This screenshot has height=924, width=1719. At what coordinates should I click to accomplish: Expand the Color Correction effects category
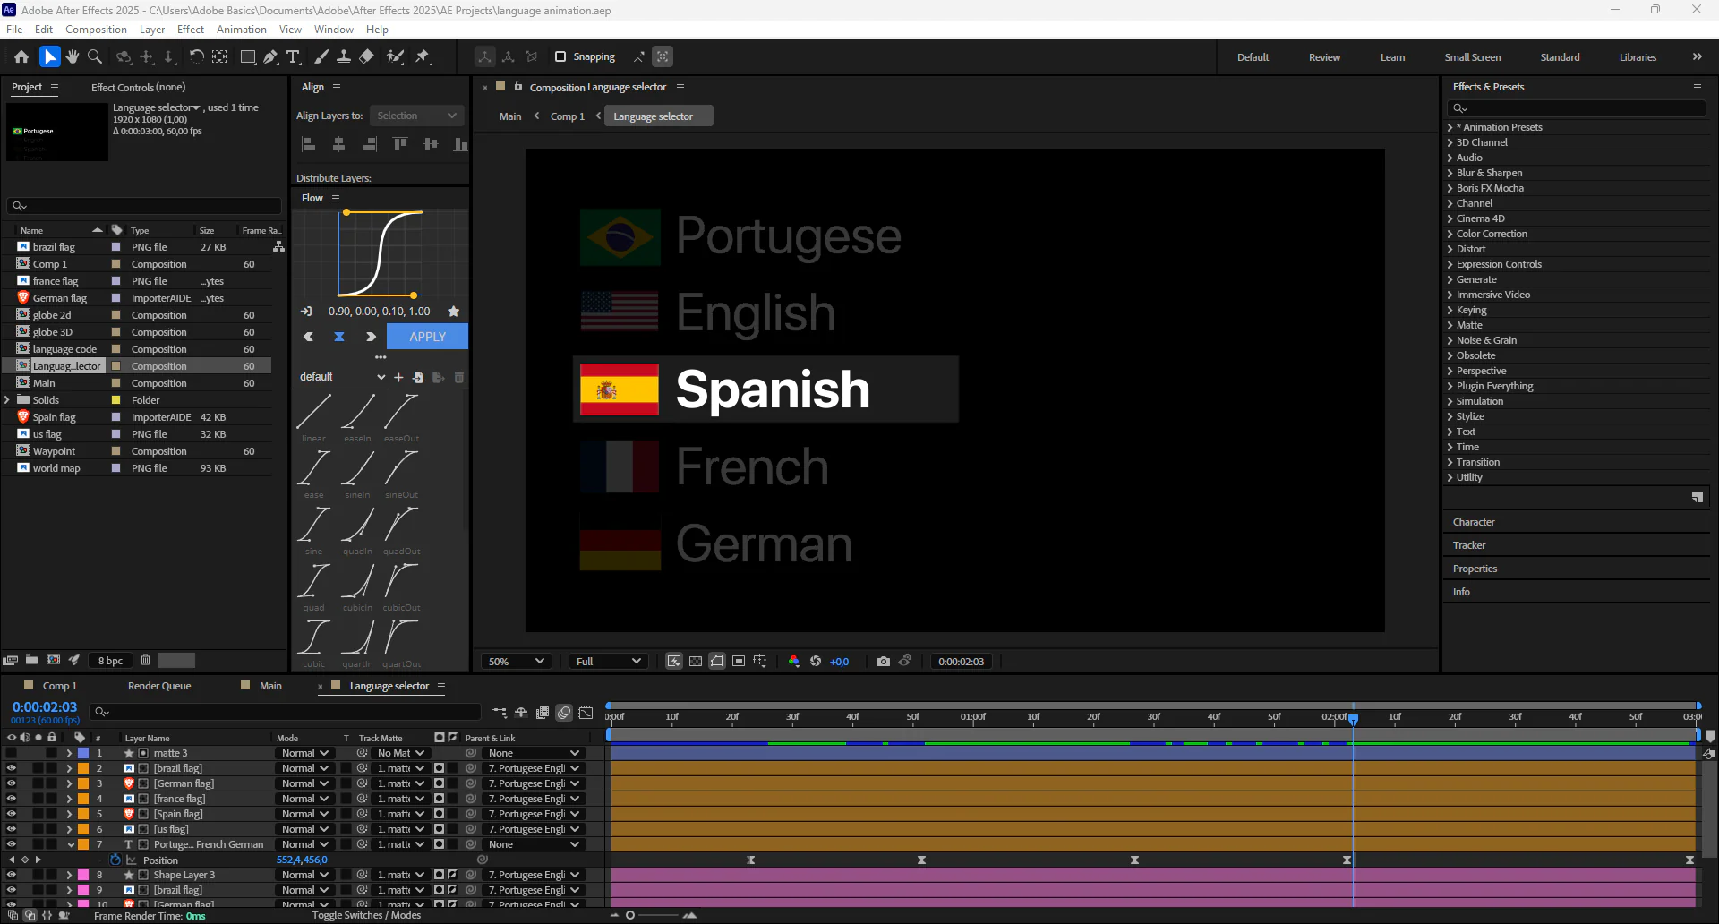pyautogui.click(x=1450, y=234)
